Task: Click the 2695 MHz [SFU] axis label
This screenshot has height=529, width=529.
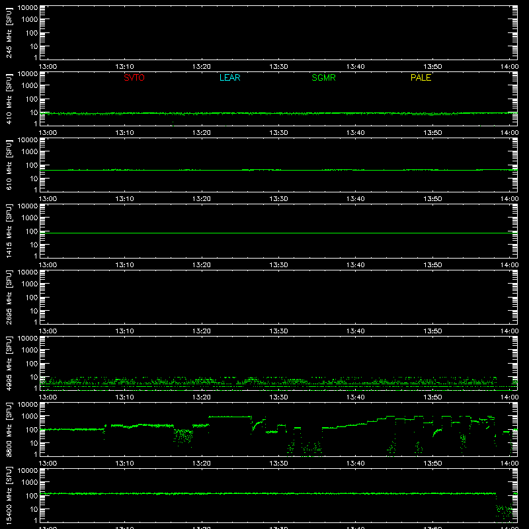Action: [9, 297]
